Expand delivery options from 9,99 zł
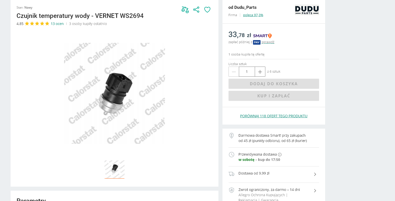The width and height of the screenshot is (395, 201). point(315,174)
